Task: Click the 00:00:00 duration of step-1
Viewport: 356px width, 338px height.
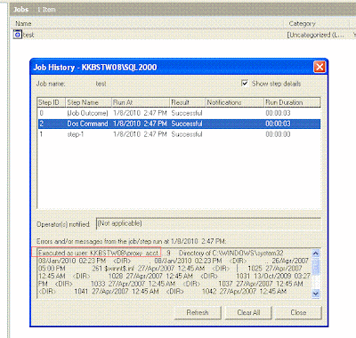Action: point(278,134)
